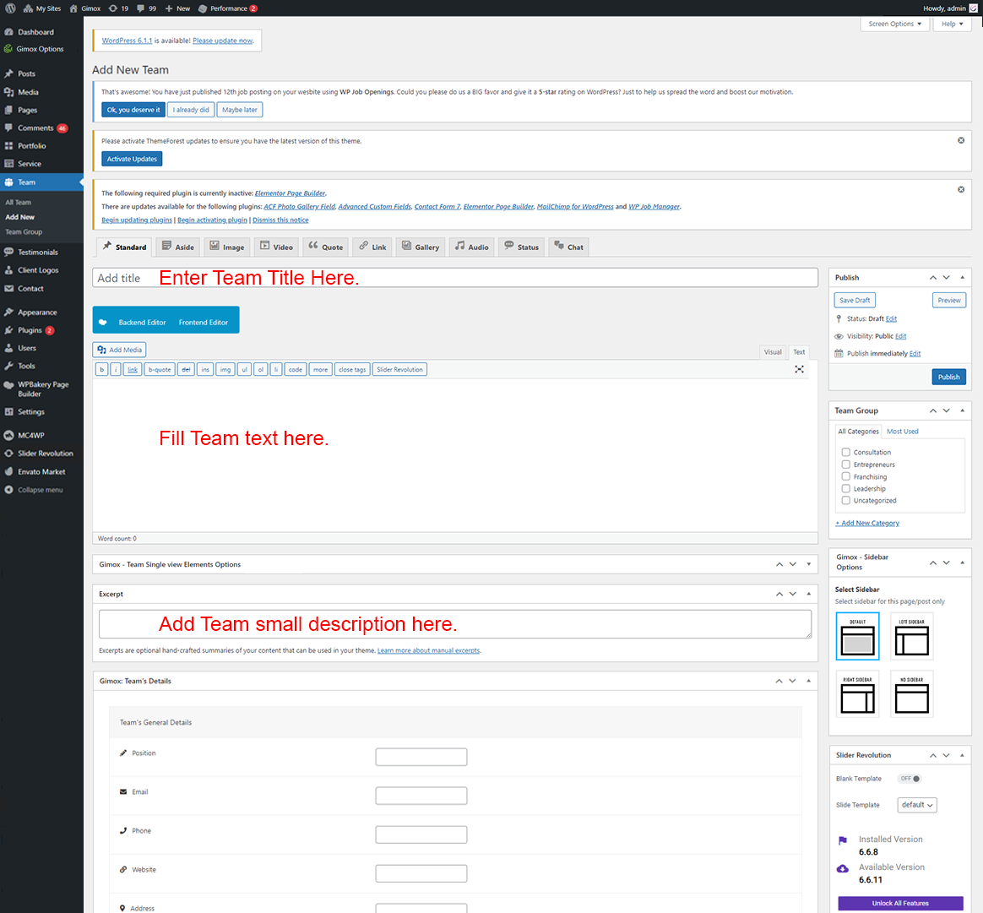Tick the Leadership category checkbox
Viewport: 983px width, 913px height.
click(845, 489)
